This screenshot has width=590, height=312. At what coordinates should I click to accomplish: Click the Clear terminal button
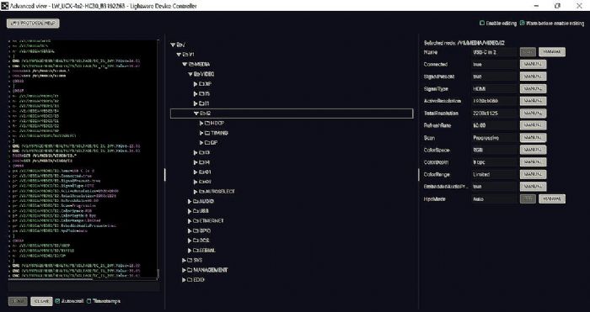pyautogui.click(x=41, y=301)
